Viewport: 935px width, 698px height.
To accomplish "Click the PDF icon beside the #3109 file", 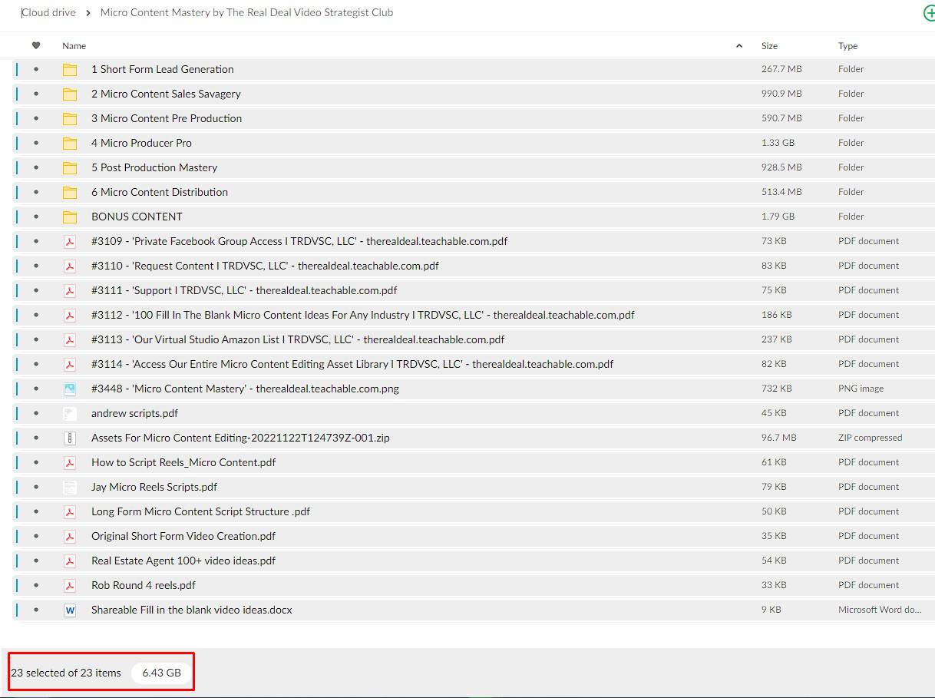I will [x=70, y=241].
